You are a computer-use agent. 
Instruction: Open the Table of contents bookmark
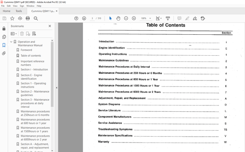point(31,56)
